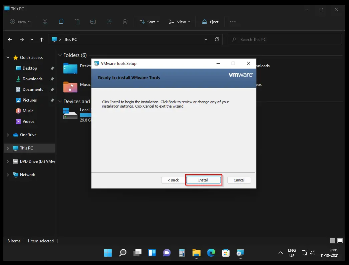Open the Sort dropdown in File Explorer
Screen dimensions: 349x265
(149, 22)
